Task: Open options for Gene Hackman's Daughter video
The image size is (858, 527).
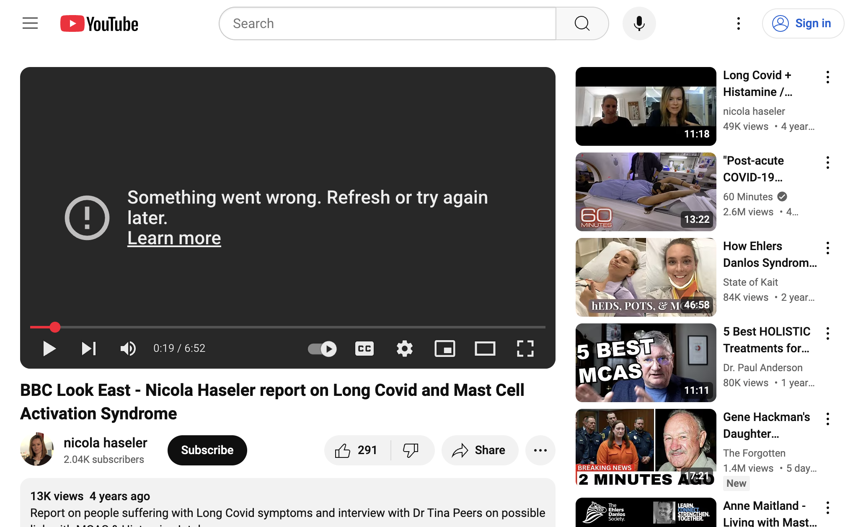Action: pos(828,419)
